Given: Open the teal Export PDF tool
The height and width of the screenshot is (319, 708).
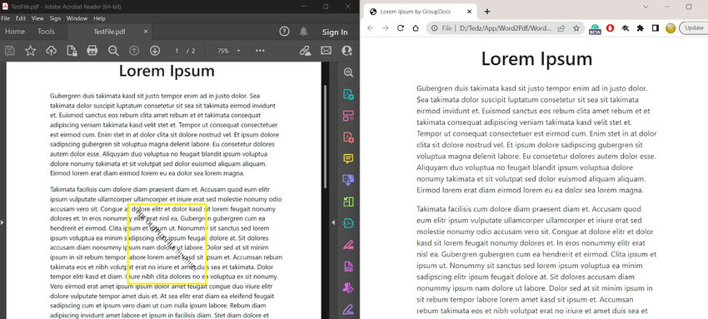Looking at the screenshot, I should tap(348, 94).
